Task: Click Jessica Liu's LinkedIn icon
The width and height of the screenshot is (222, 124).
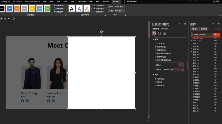Action: point(53,101)
